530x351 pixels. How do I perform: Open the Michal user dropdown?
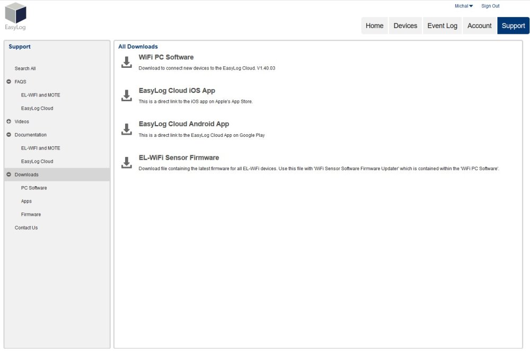point(463,6)
